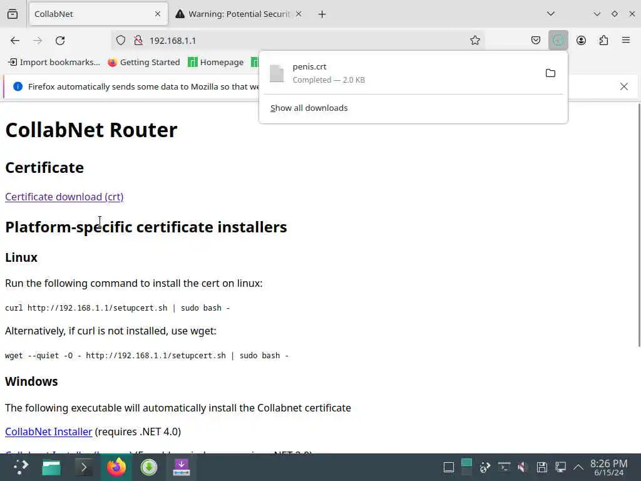Open green download app in taskbar
Image resolution: width=641 pixels, height=481 pixels.
[149, 467]
